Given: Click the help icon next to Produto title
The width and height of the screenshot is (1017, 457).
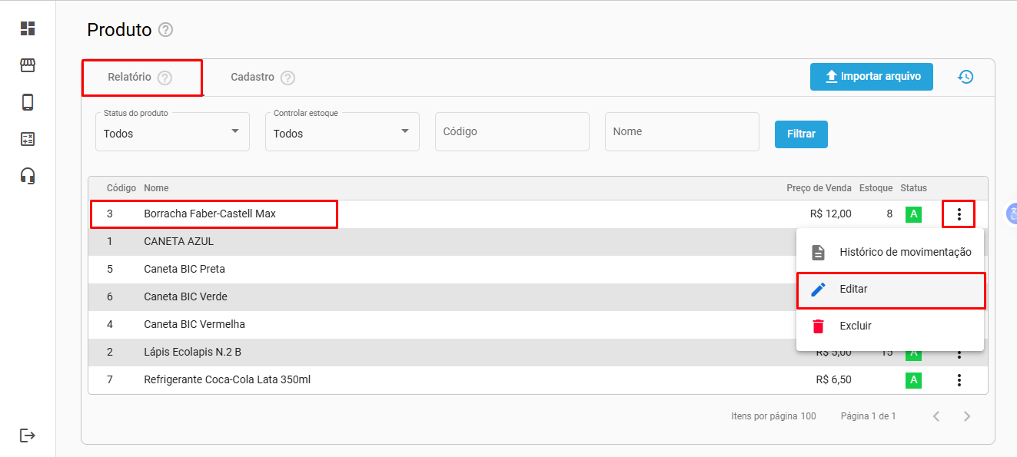Looking at the screenshot, I should pyautogui.click(x=165, y=30).
